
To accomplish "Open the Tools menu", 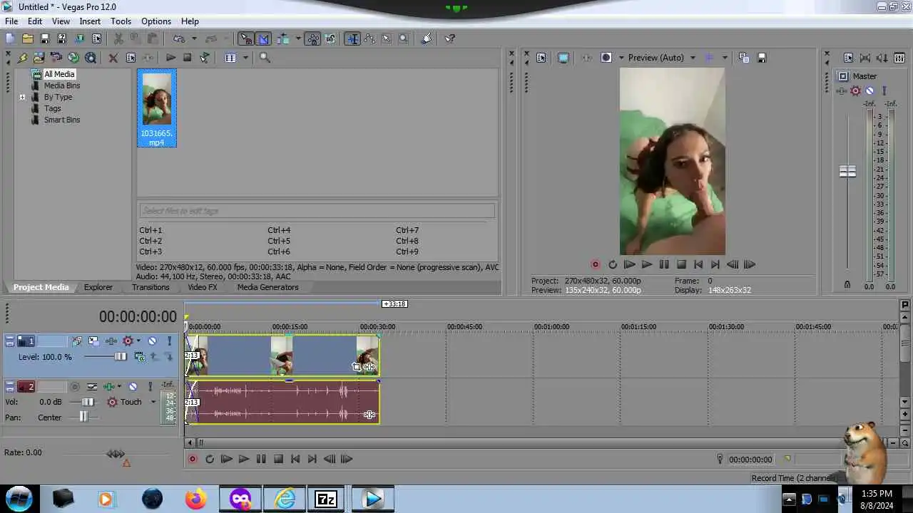I will click(121, 21).
